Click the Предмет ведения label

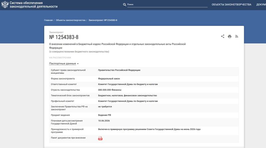[60, 115]
